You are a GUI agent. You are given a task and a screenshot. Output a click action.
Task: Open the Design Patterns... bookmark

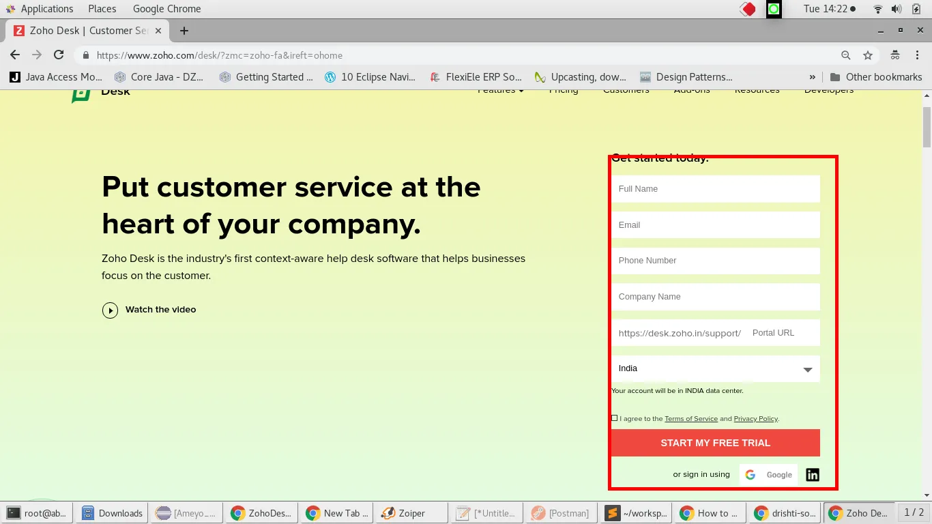click(686, 77)
